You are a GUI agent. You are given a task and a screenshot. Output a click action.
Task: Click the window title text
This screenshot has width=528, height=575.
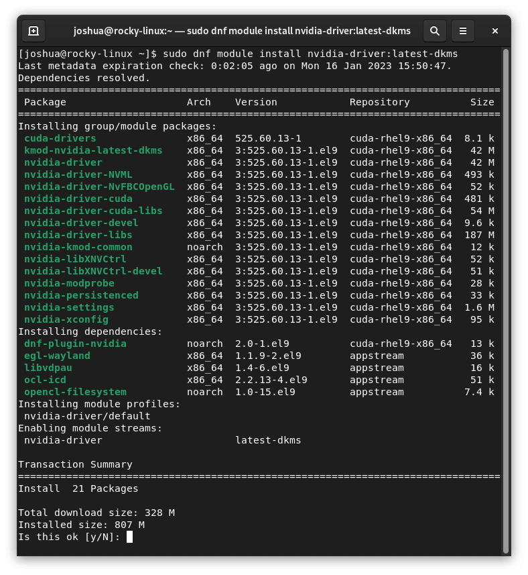tap(242, 31)
